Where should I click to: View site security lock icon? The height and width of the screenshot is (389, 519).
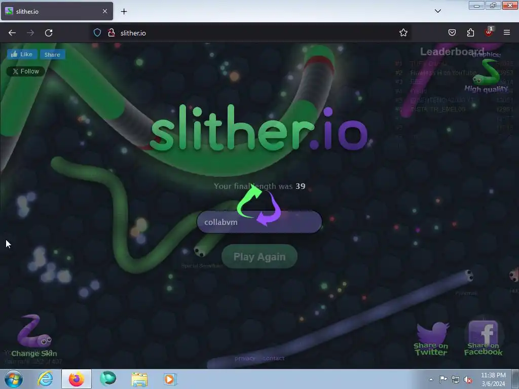(x=112, y=33)
